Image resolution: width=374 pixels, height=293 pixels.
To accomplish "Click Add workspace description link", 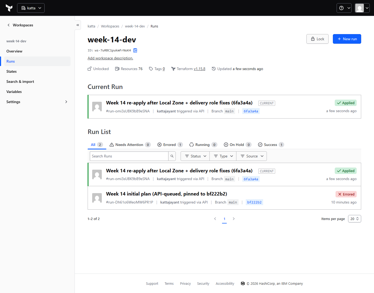I will 110,58.
